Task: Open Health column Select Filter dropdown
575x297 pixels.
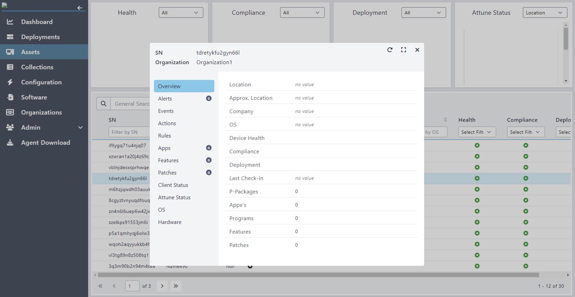Action: 477,132
